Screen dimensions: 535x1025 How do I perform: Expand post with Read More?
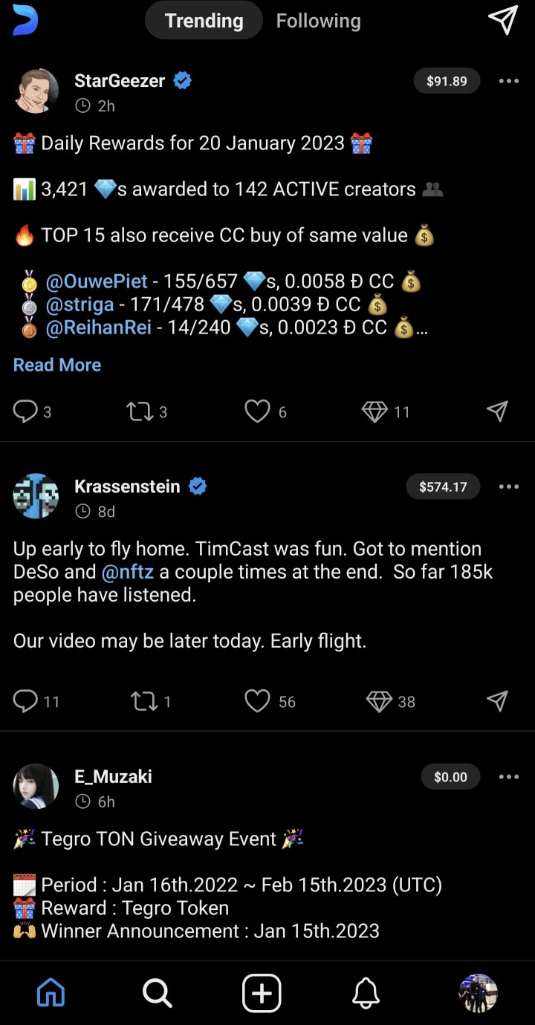coord(57,365)
